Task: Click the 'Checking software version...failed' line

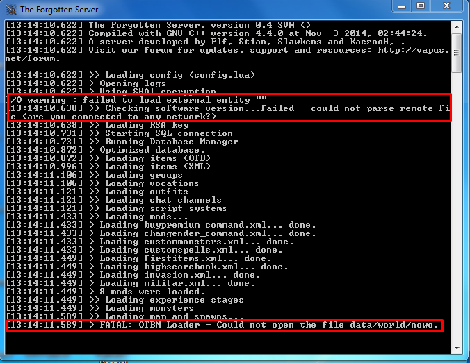Action: pos(228,108)
